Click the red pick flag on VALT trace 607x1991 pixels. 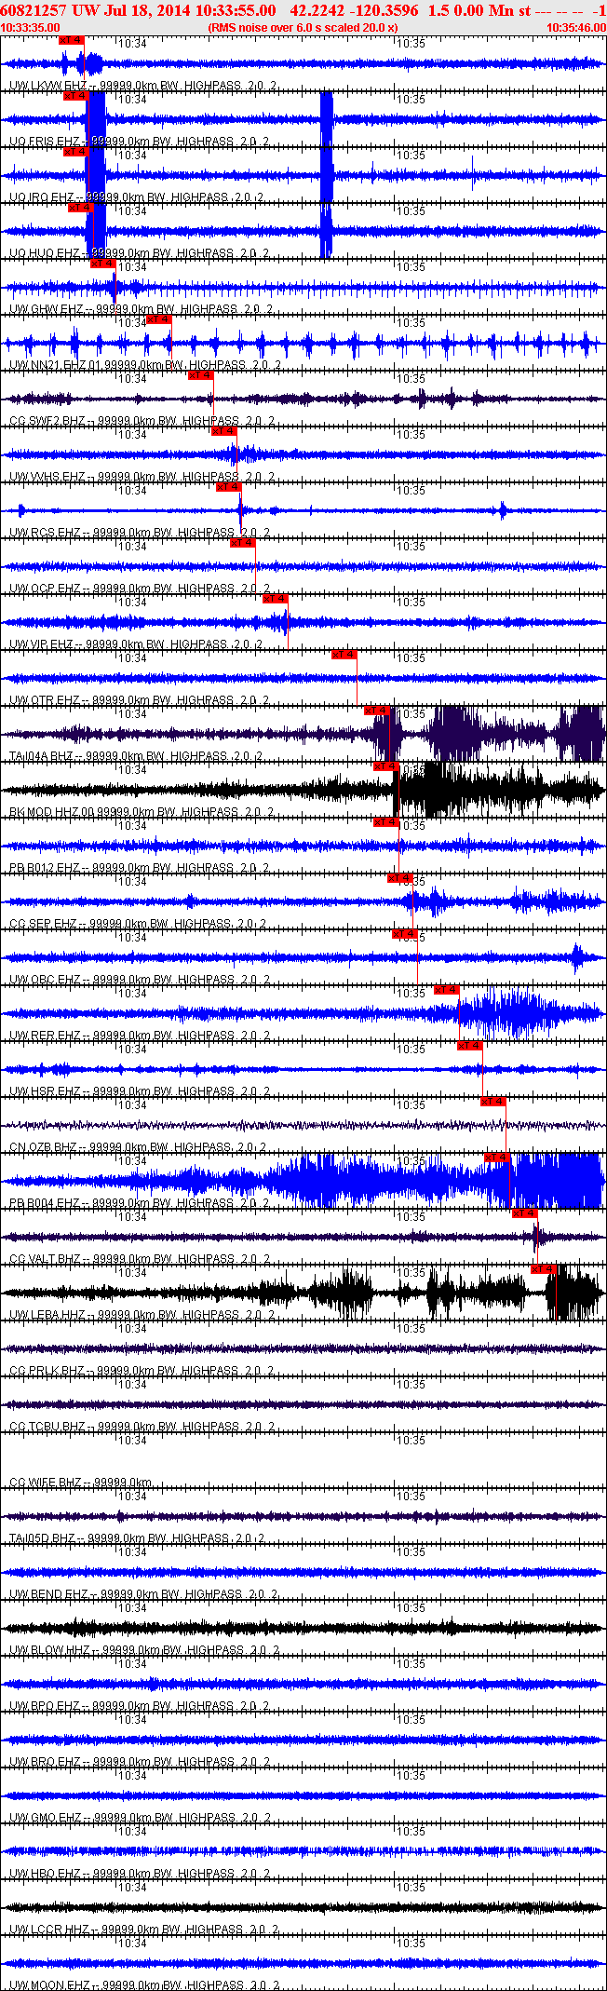[525, 1213]
